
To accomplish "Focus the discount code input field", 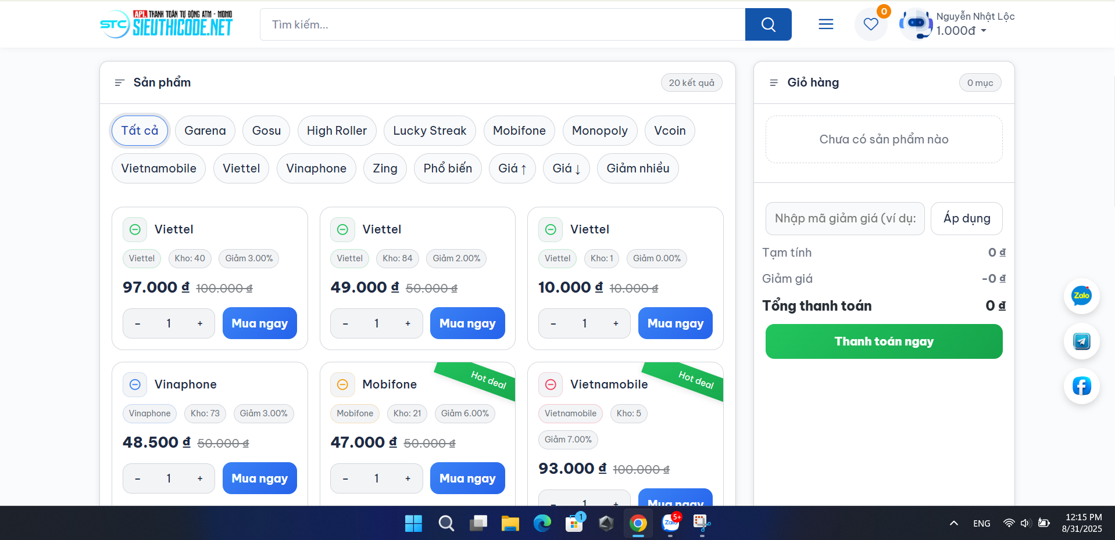I will tap(845, 218).
